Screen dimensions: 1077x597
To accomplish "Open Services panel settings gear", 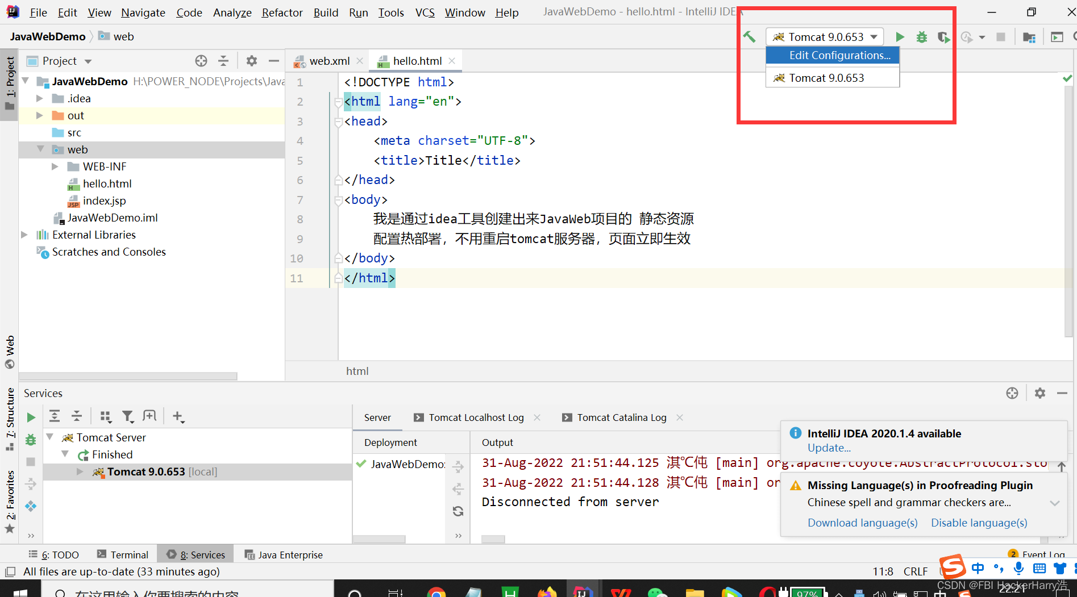I will point(1039,393).
